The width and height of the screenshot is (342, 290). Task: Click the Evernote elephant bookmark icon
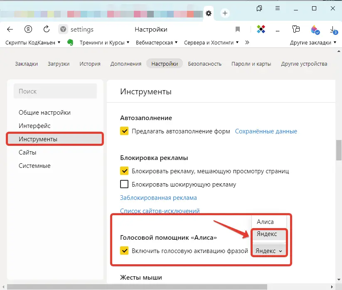pyautogui.click(x=70, y=42)
